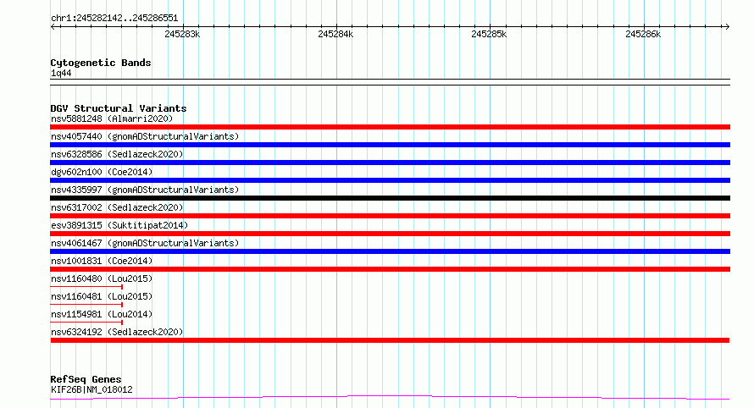Open variant esv3891315 (Suktitipat2014) label
The width and height of the screenshot is (754, 408).
point(119,225)
